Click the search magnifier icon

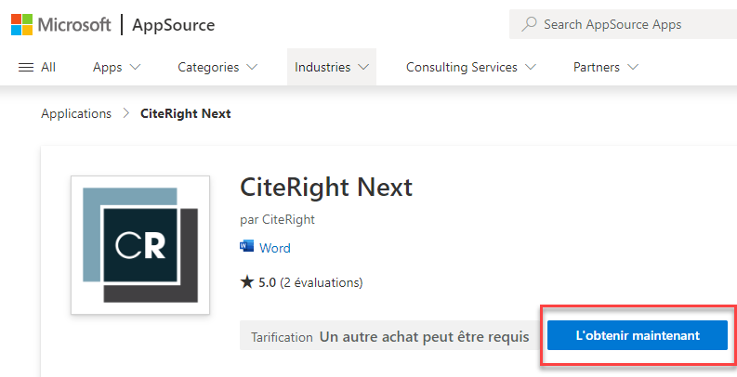tap(529, 24)
